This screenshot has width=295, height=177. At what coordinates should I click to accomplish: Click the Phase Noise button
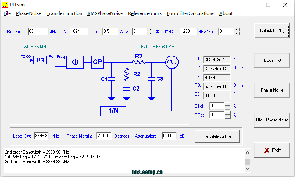tap(272, 90)
